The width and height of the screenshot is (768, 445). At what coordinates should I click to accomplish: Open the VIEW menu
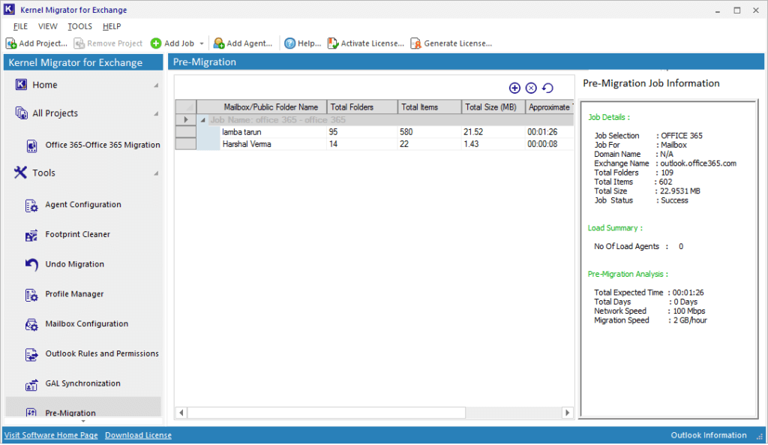tap(48, 26)
